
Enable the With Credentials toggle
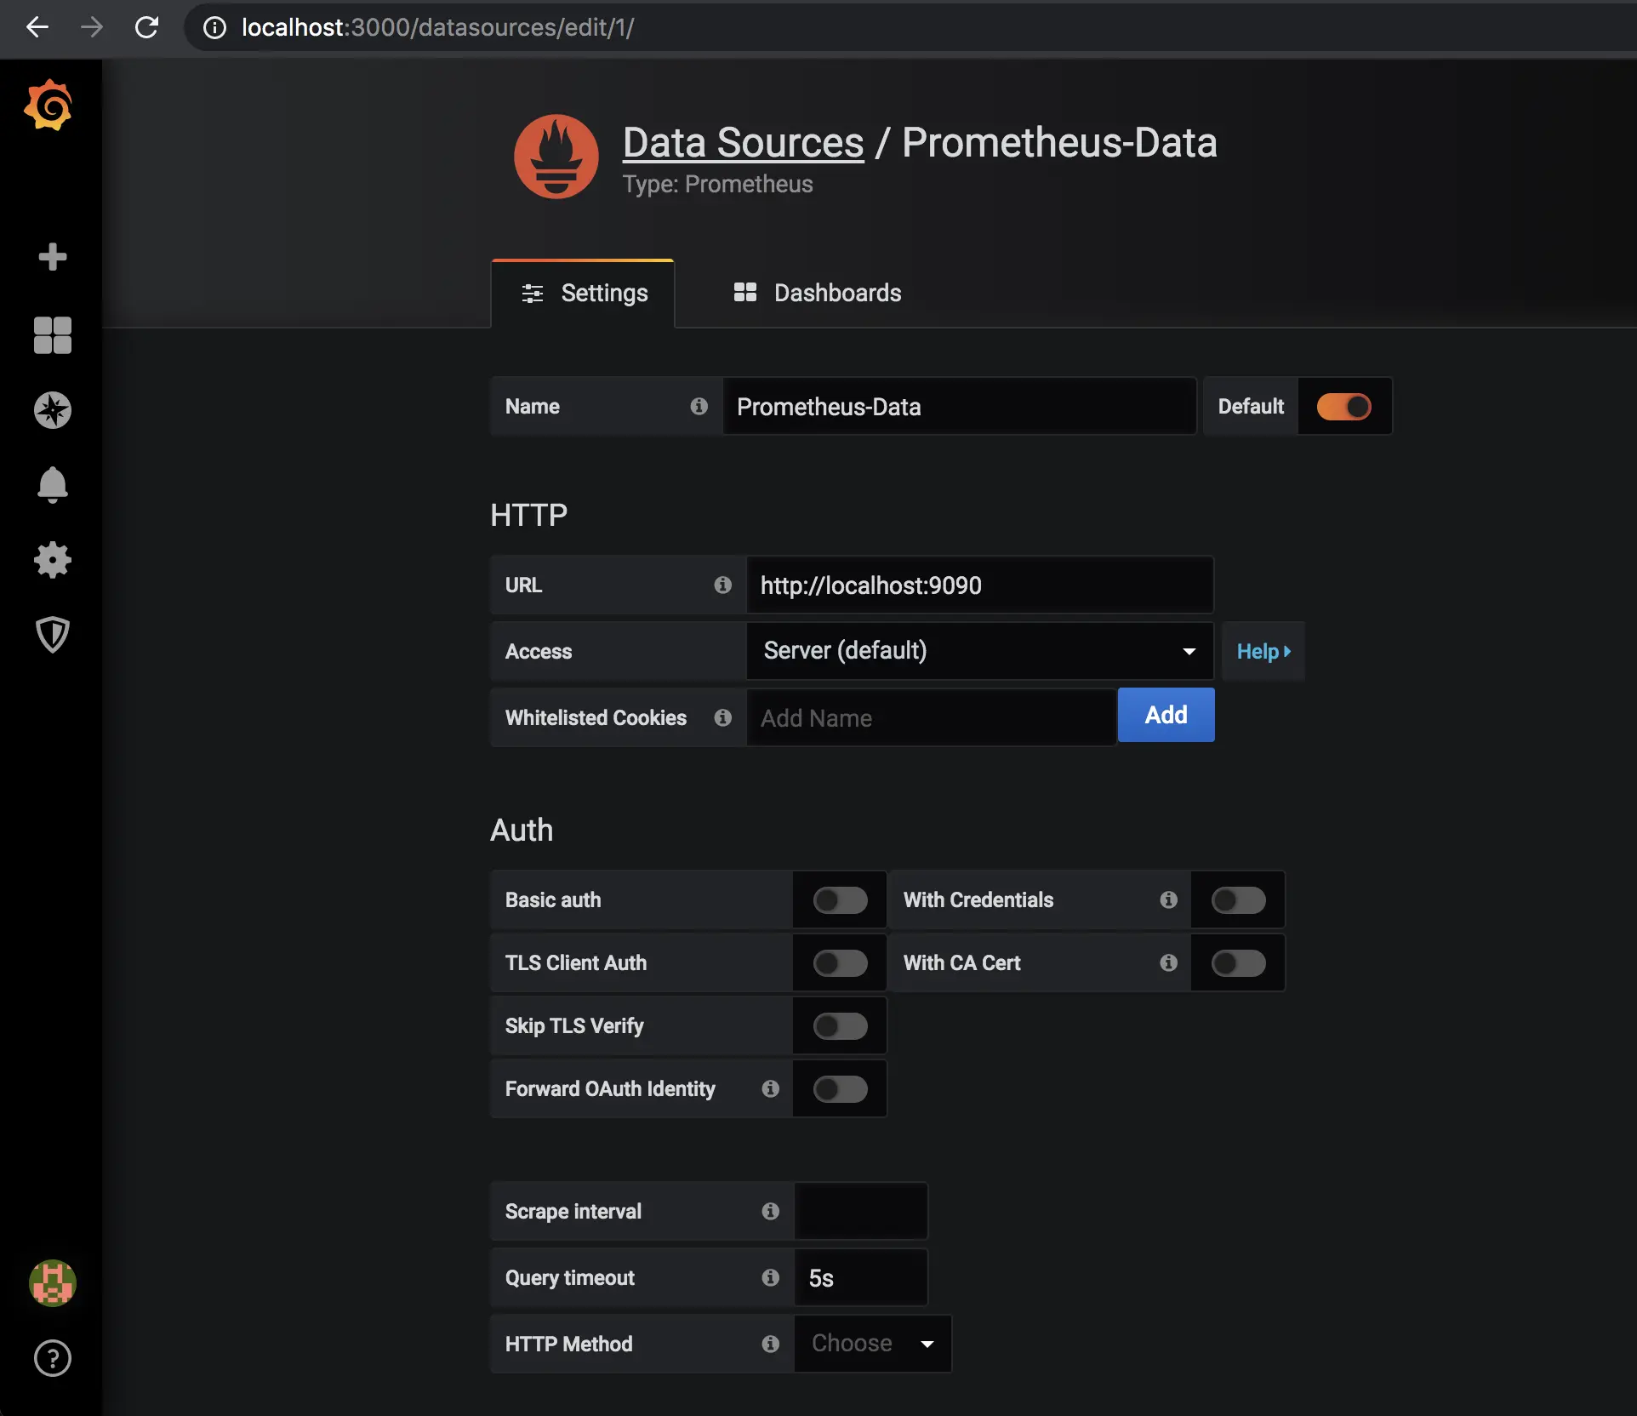1239,899
